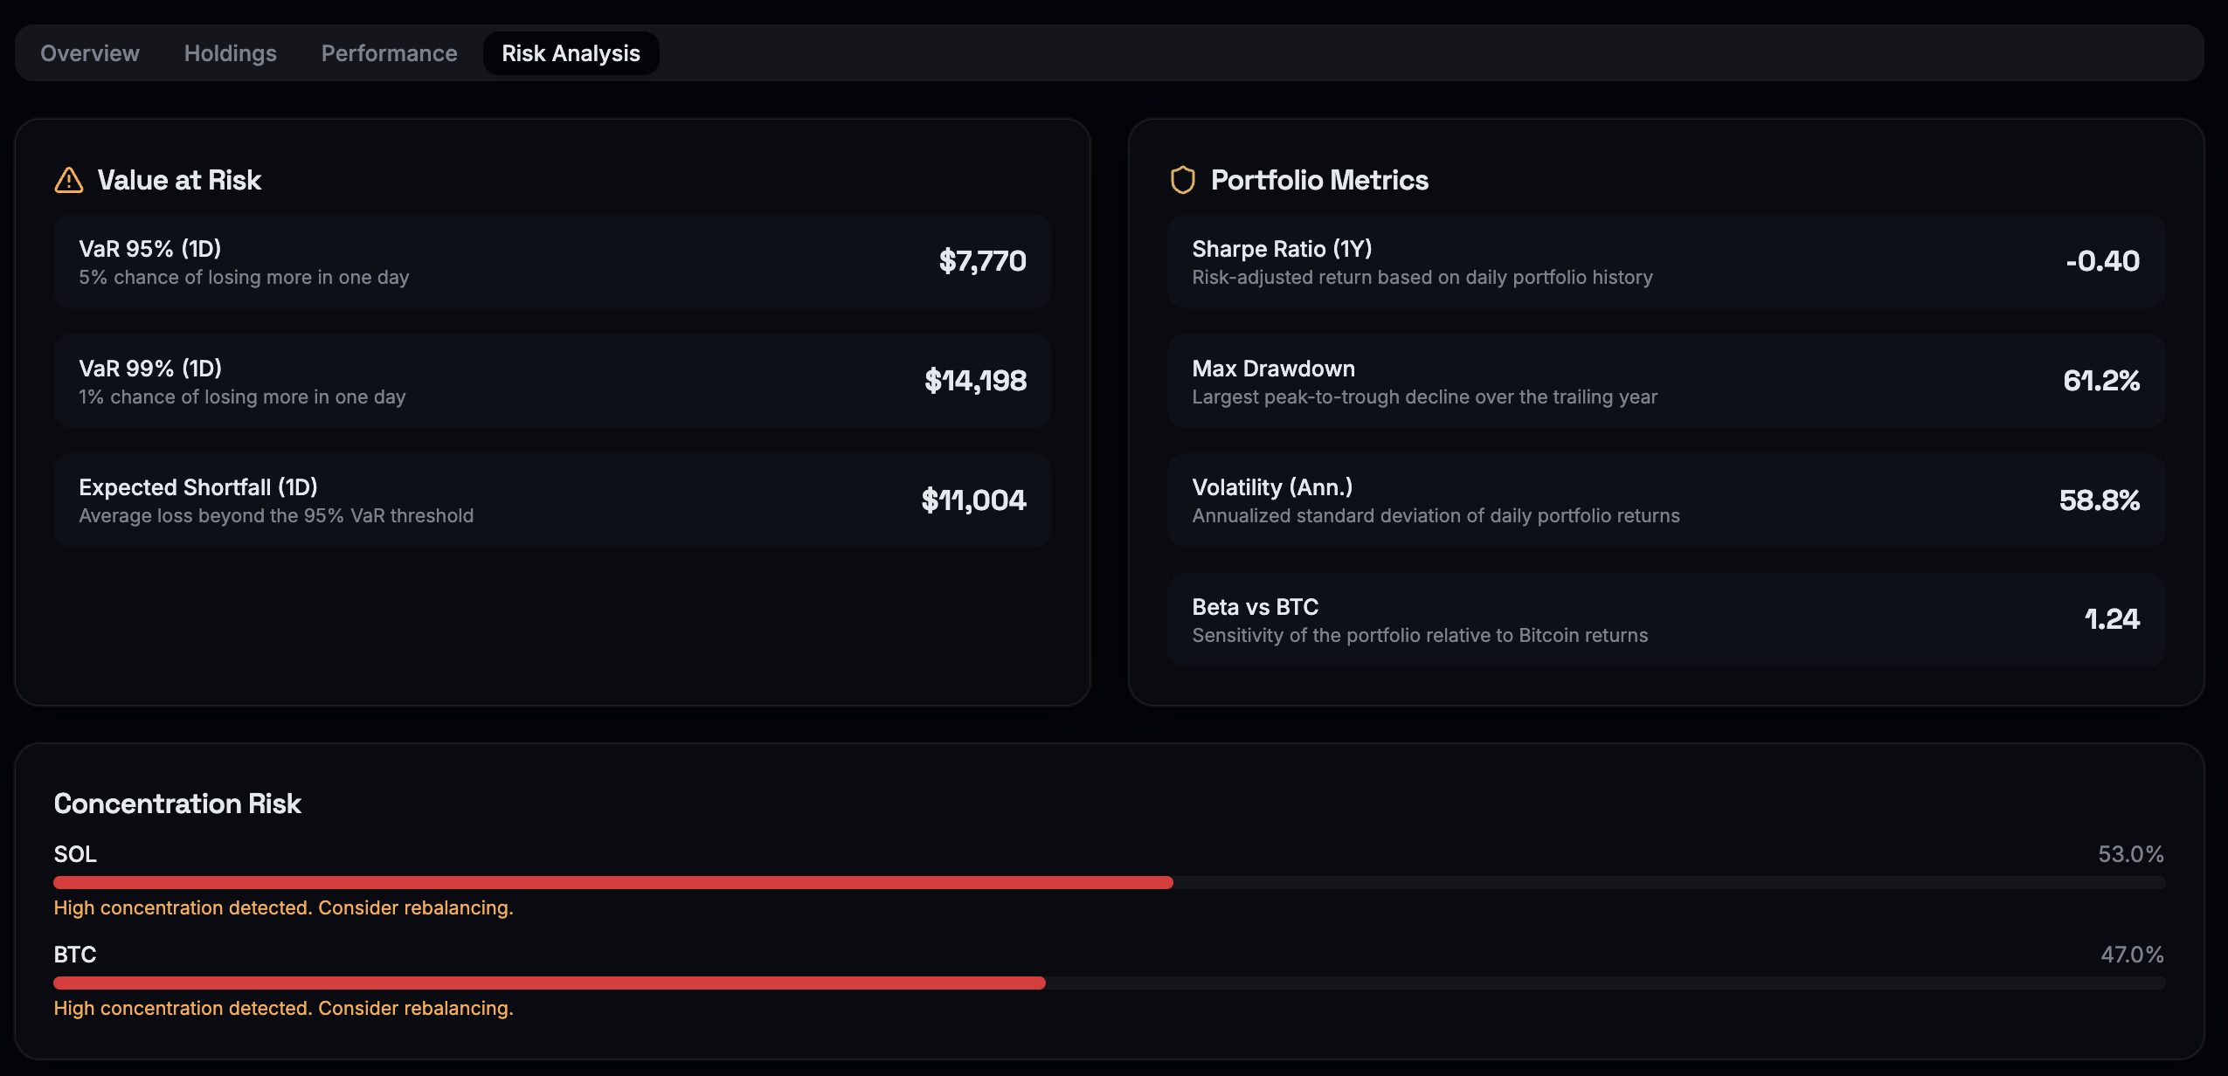The image size is (2228, 1076).
Task: Click the SOL rebalancing warning message
Action: coord(284,907)
